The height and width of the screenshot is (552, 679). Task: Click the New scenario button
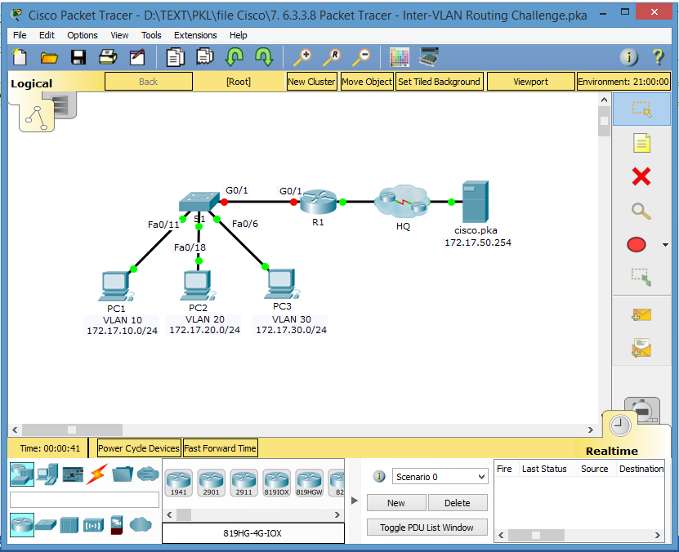395,503
